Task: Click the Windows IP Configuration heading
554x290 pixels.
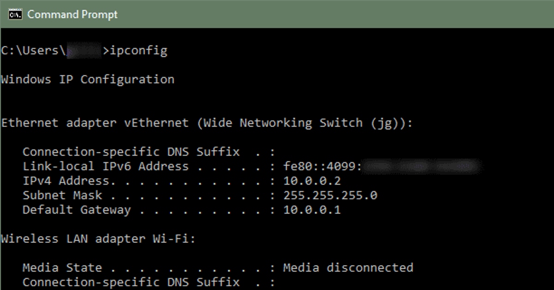Action: tap(88, 79)
